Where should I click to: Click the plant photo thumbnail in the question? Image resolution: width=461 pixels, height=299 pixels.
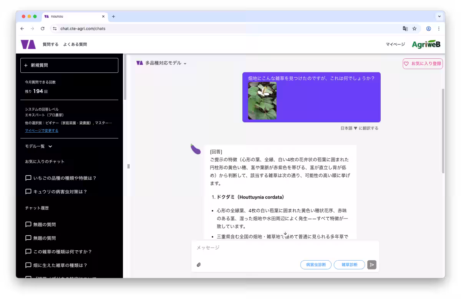262,100
